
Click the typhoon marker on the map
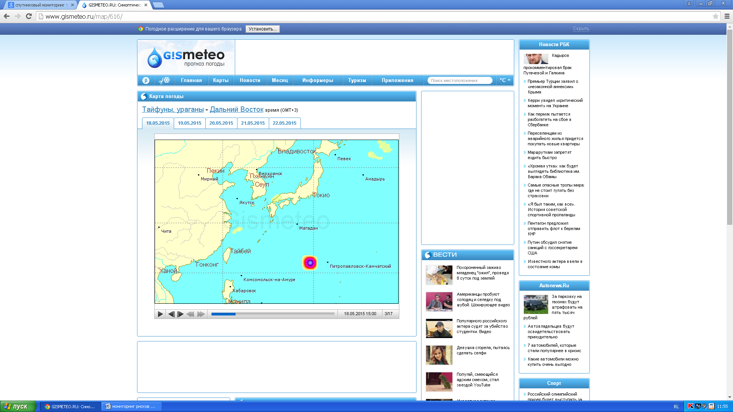click(x=310, y=263)
